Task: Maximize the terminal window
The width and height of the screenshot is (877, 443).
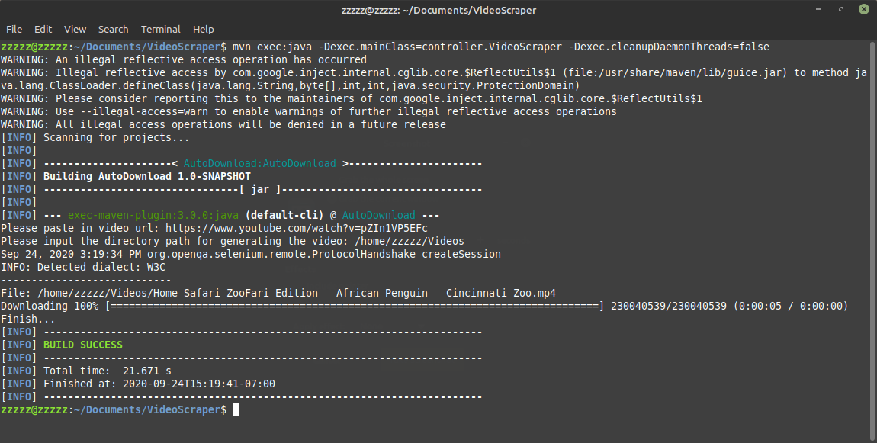Action: (841, 9)
